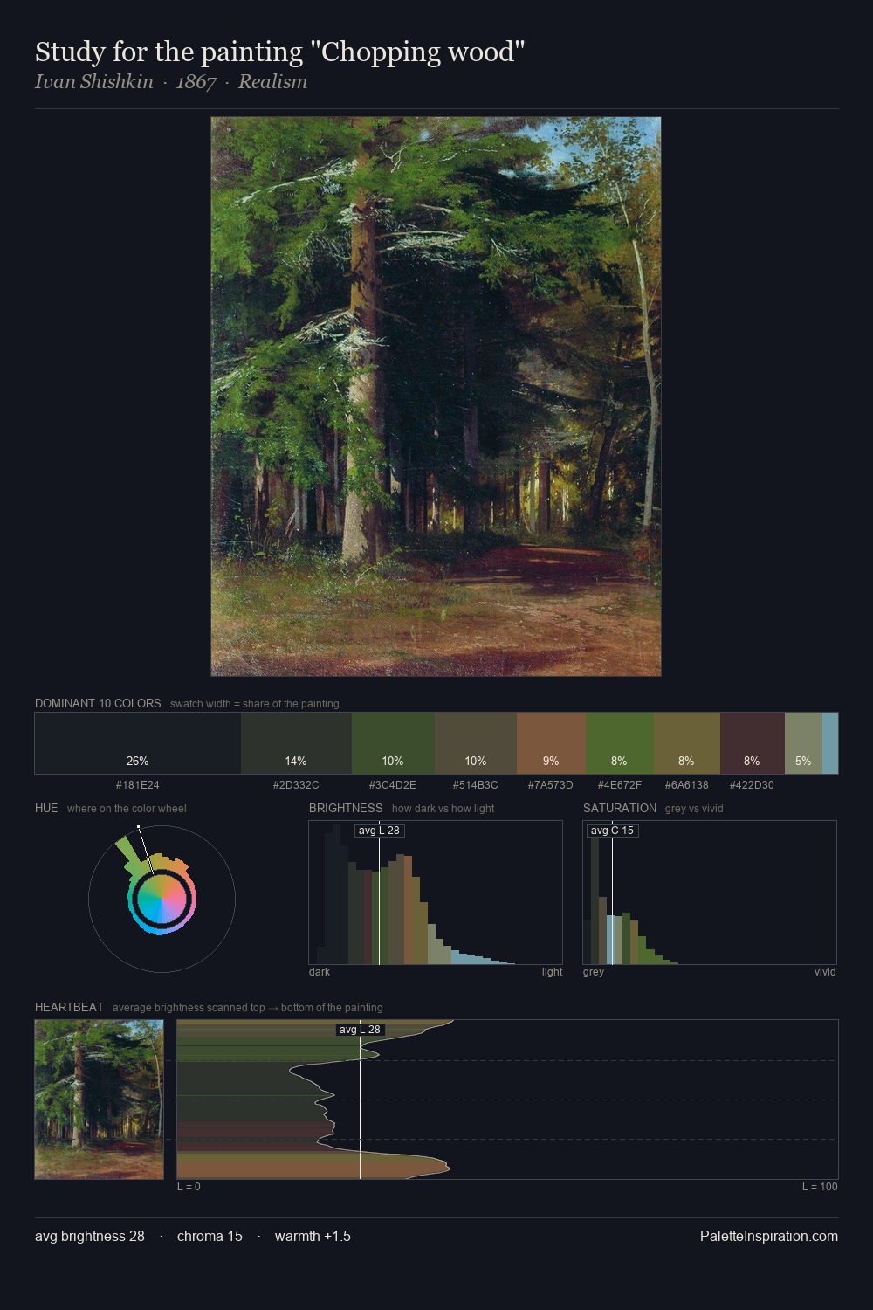Click the 'avg L 28' label in brightness chart
This screenshot has height=1310, width=873.
pyautogui.click(x=380, y=831)
